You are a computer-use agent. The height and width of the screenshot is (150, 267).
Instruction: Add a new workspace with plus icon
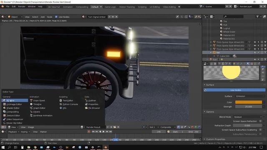click(179, 7)
